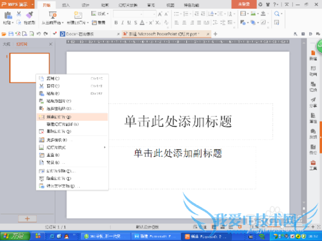Expand the Layout (版式) dropdown
The height and width of the screenshot is (241, 322).
(x=100, y=13)
